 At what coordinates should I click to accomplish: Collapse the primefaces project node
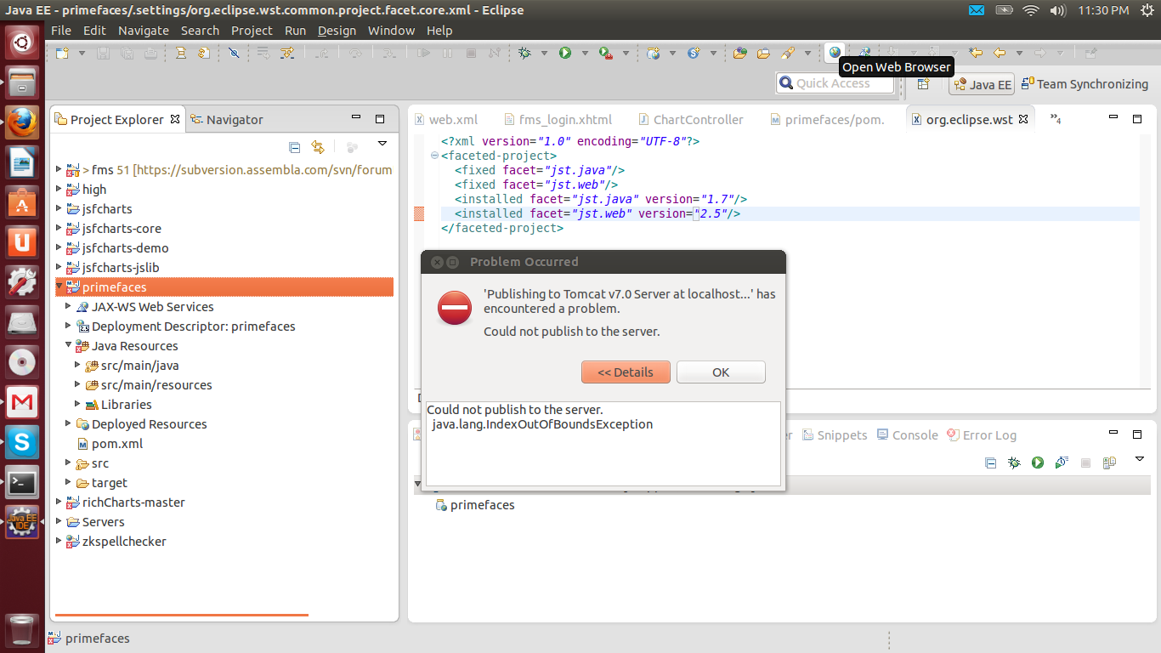[59, 287]
